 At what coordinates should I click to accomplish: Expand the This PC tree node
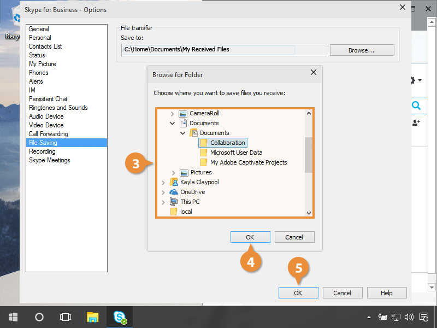[x=163, y=202]
